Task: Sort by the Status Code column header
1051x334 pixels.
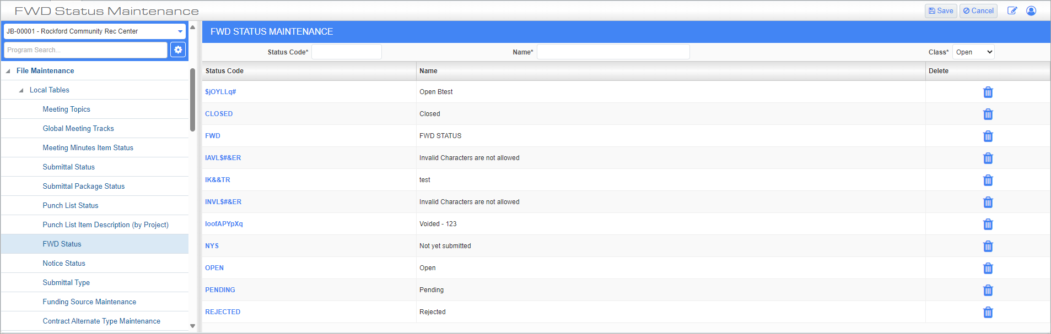Action: [x=224, y=71]
